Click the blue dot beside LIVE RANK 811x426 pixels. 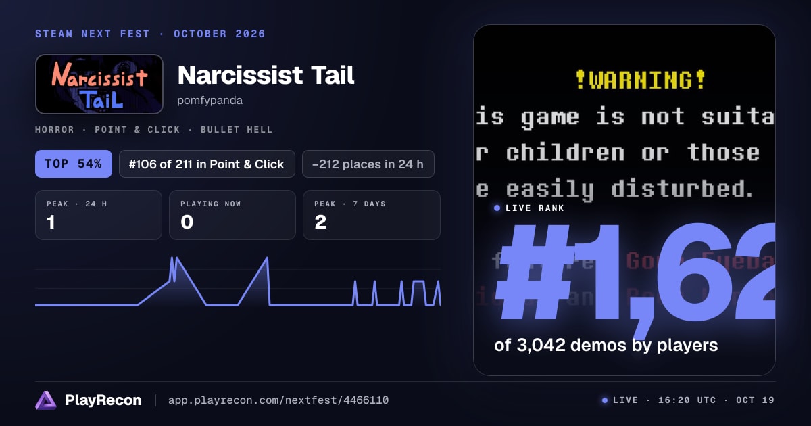(x=497, y=208)
